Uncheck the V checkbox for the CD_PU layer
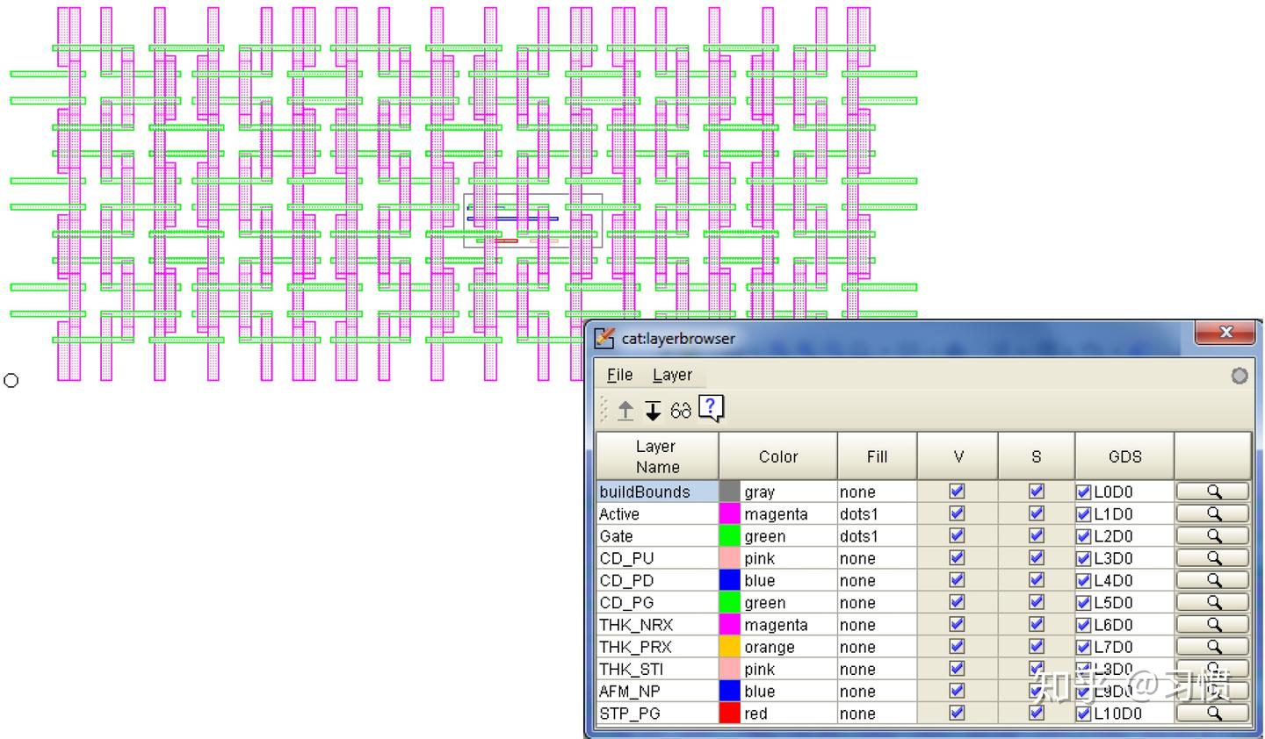This screenshot has height=739, width=1265. tap(957, 557)
